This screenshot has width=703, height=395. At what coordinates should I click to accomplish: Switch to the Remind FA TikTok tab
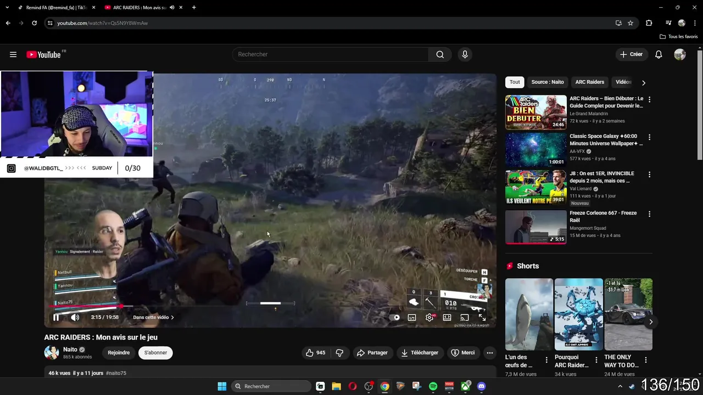[x=56, y=7]
